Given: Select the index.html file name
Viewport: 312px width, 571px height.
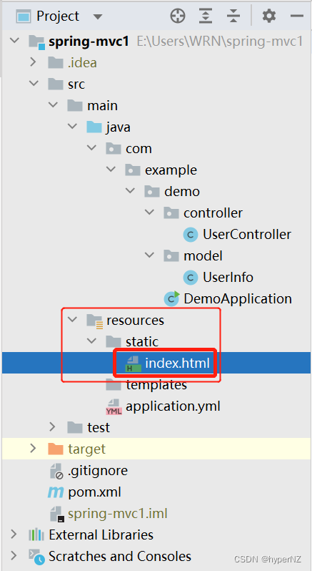Looking at the screenshot, I should (x=177, y=363).
